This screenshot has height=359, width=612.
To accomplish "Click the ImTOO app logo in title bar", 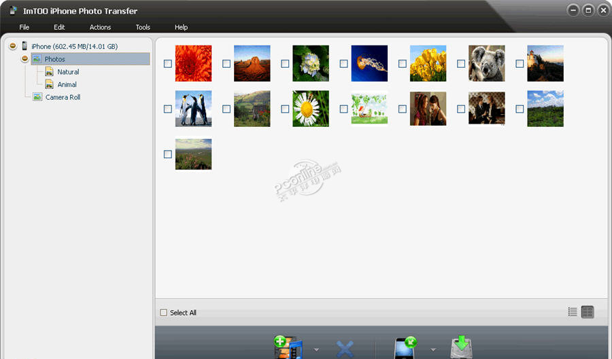I will (x=13, y=10).
